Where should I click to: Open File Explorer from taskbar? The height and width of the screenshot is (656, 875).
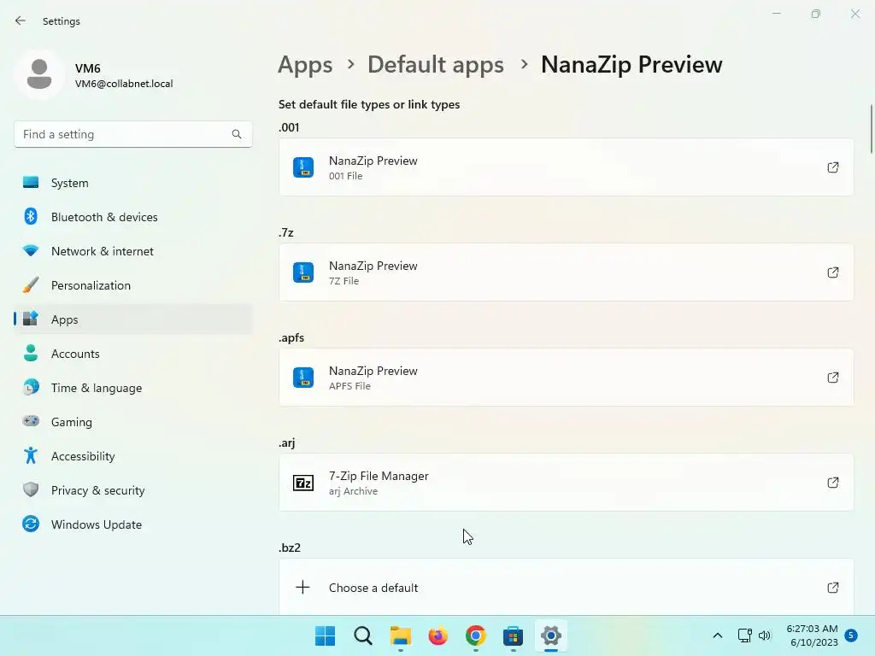point(400,635)
